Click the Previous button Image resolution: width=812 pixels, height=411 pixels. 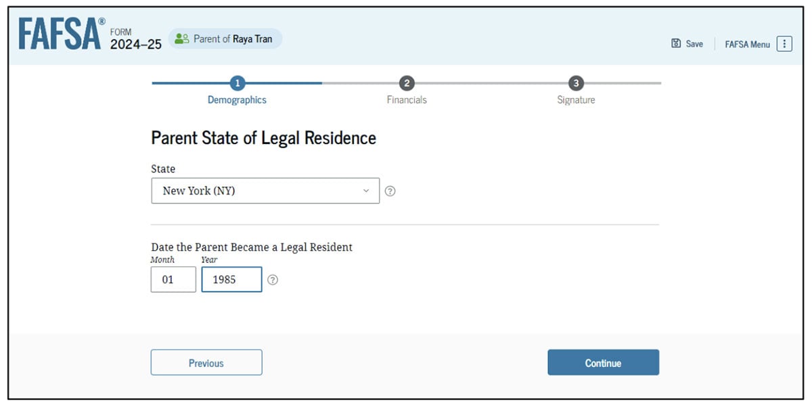coord(206,362)
